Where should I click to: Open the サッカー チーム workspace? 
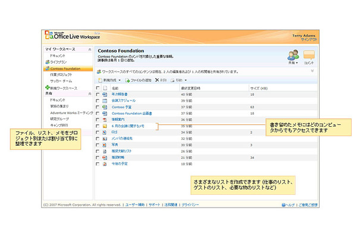[61, 81]
